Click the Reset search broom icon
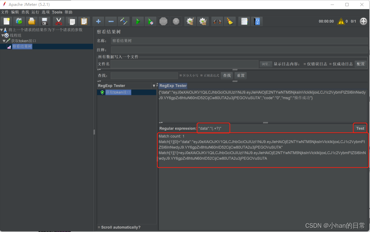Screen dimensions: 370x232 230,21
